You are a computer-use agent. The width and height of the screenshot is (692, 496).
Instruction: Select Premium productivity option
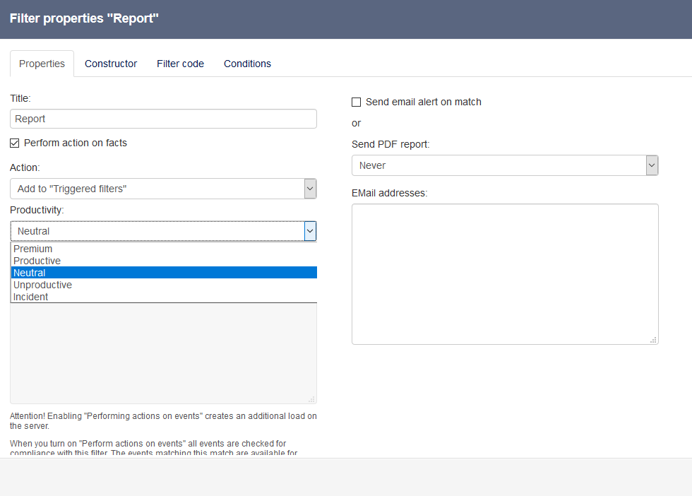coord(33,249)
